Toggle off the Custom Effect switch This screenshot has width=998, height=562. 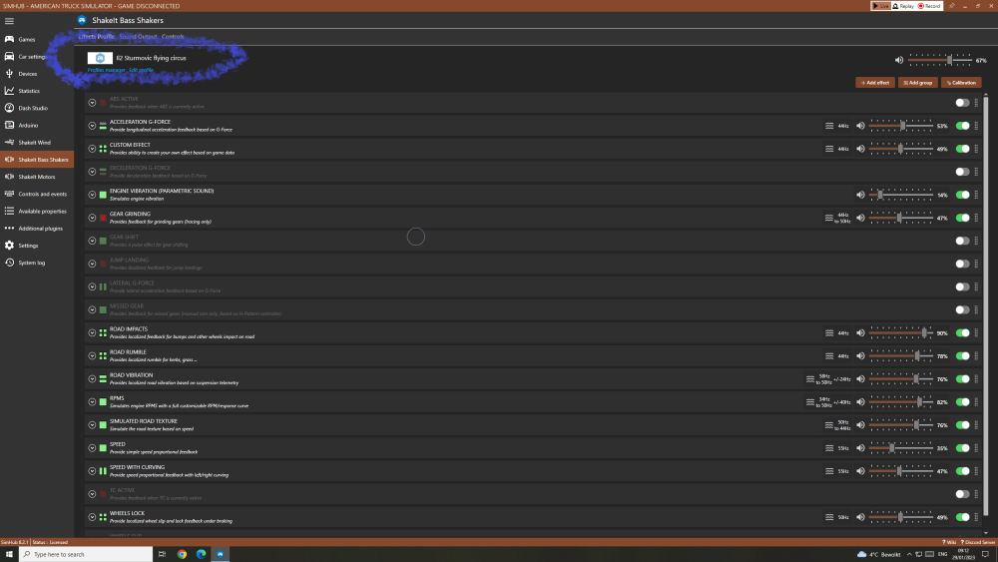962,149
